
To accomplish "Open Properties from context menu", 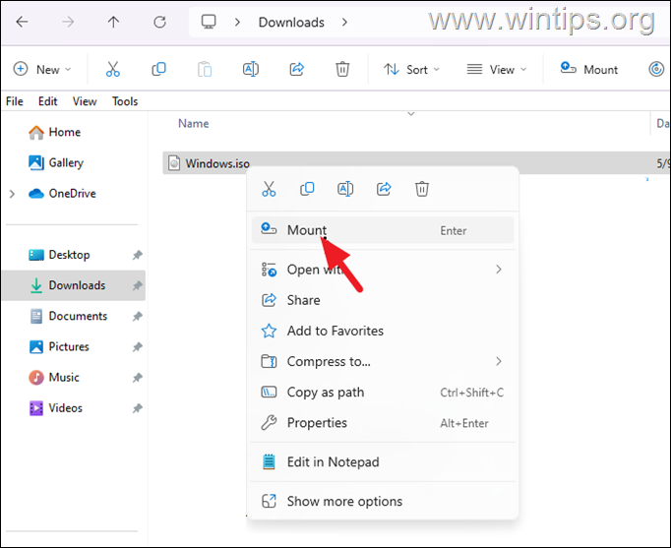I will (383, 423).
